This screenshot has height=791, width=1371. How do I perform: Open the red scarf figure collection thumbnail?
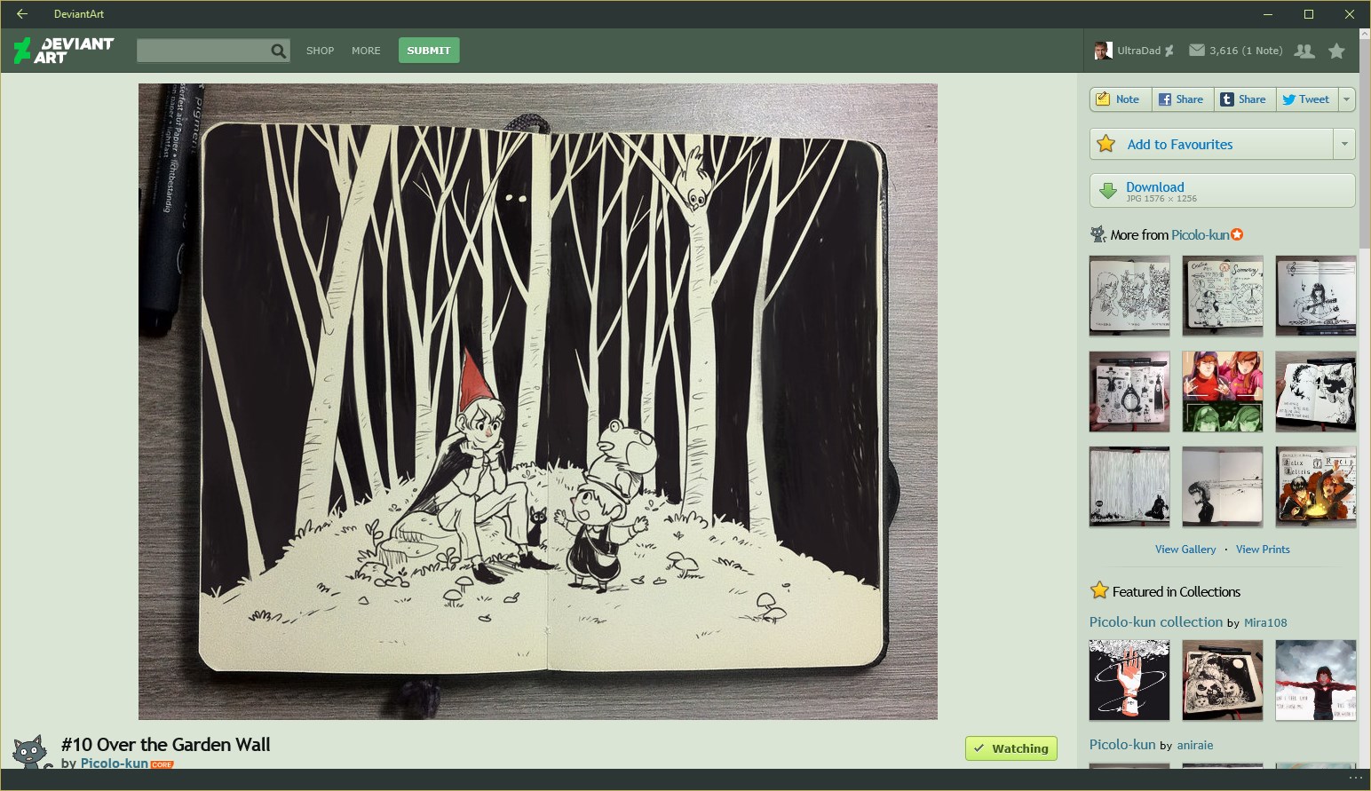pos(1316,680)
